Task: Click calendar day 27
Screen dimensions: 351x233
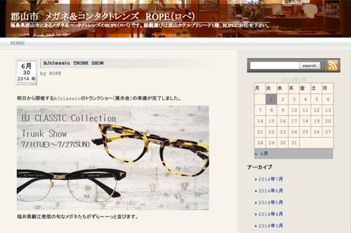Action: click(328, 132)
